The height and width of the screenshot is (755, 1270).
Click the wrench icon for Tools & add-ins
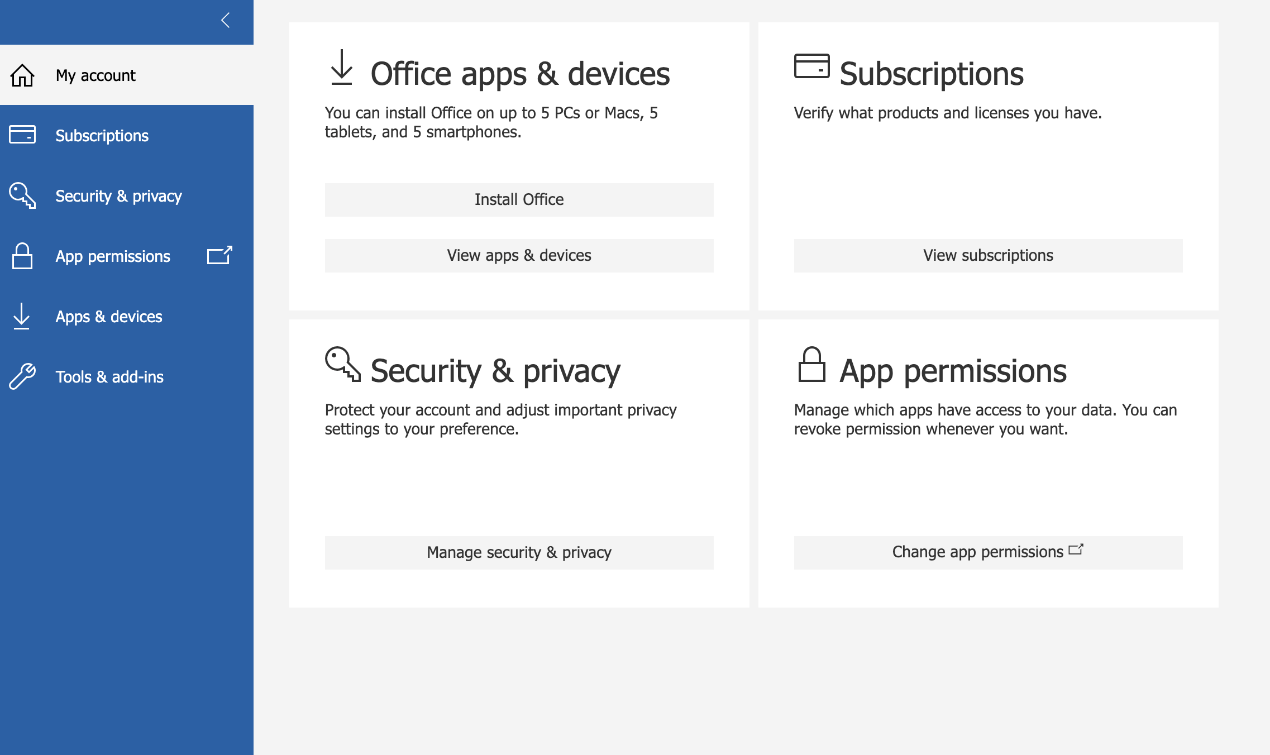(22, 376)
